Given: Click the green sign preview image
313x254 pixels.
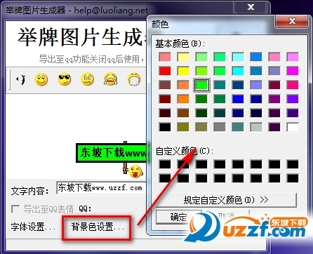Looking at the screenshot, I should pos(112,153).
